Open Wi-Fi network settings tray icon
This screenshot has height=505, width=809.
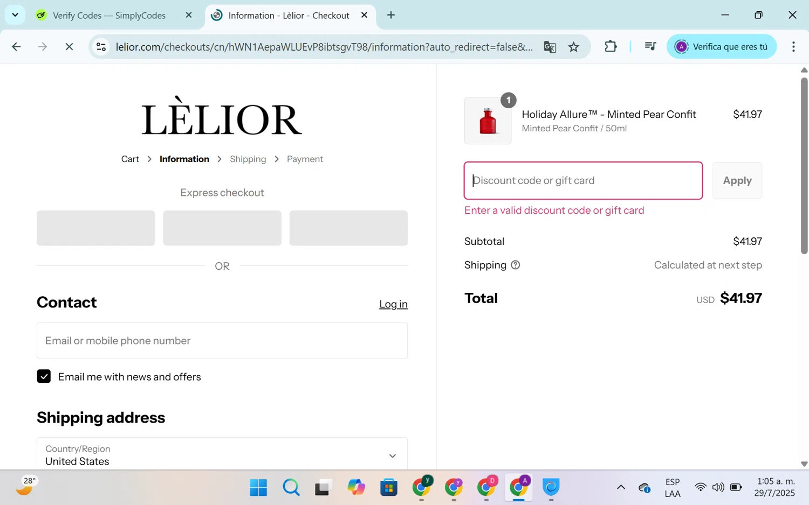[700, 487]
